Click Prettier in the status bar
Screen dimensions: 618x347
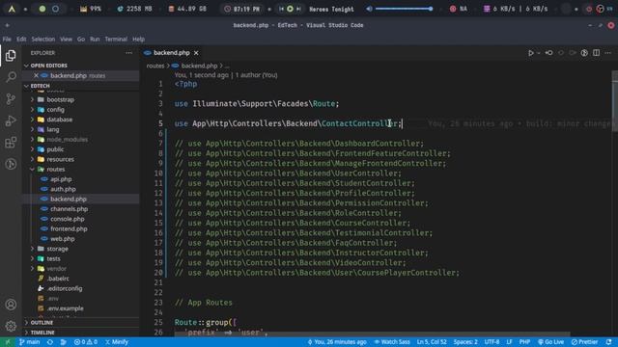(585, 342)
